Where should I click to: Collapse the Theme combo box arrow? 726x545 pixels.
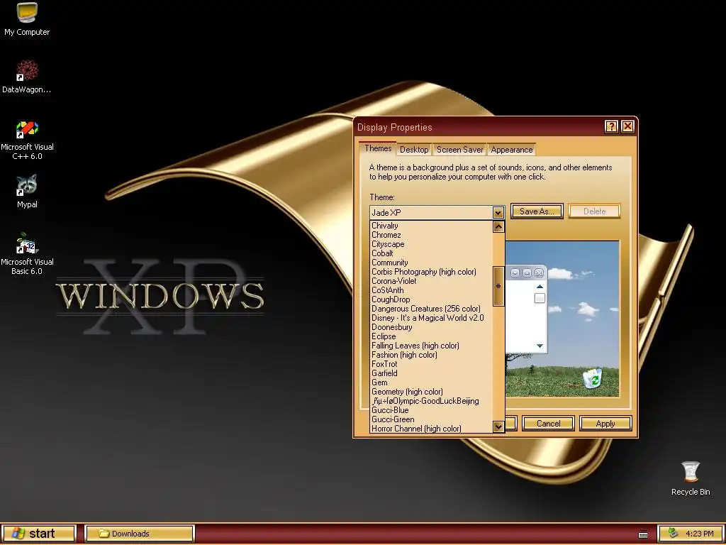click(498, 213)
